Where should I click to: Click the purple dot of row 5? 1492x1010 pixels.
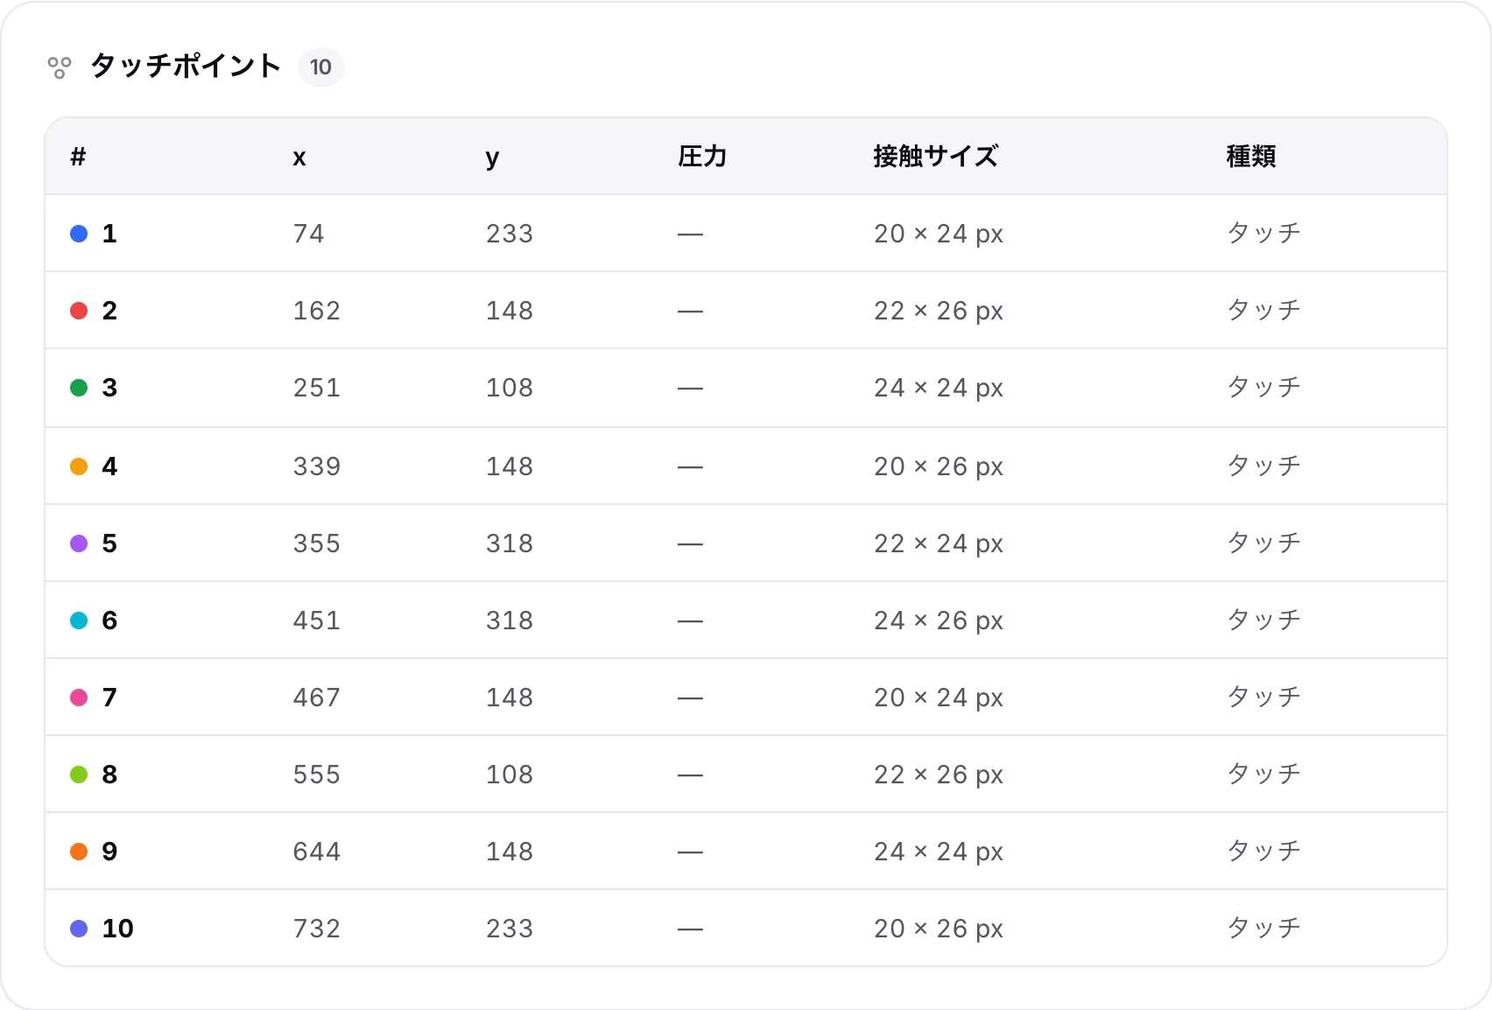tap(79, 544)
